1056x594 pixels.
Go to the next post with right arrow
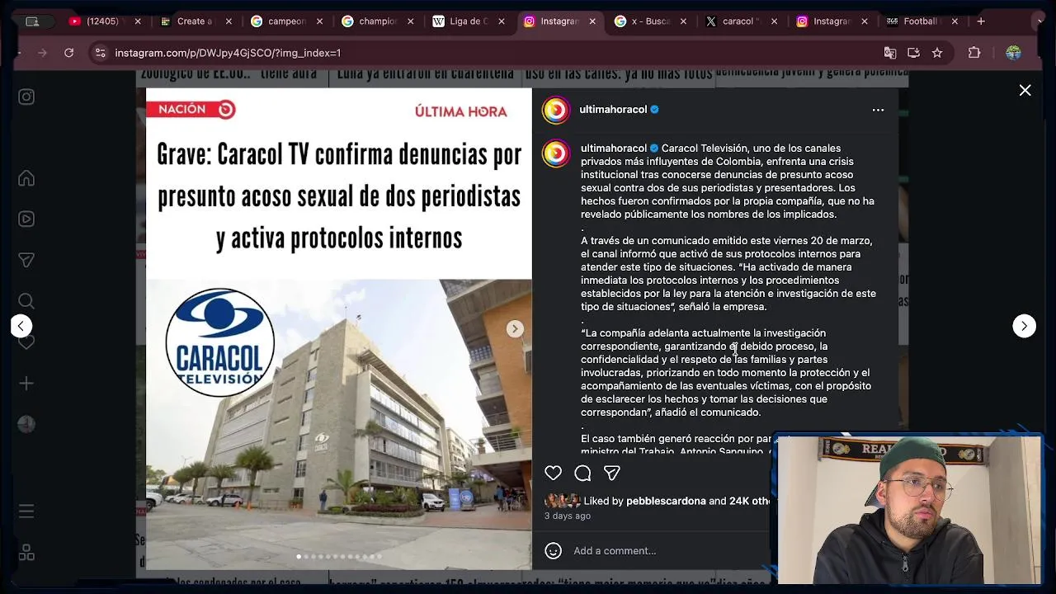coord(1024,326)
